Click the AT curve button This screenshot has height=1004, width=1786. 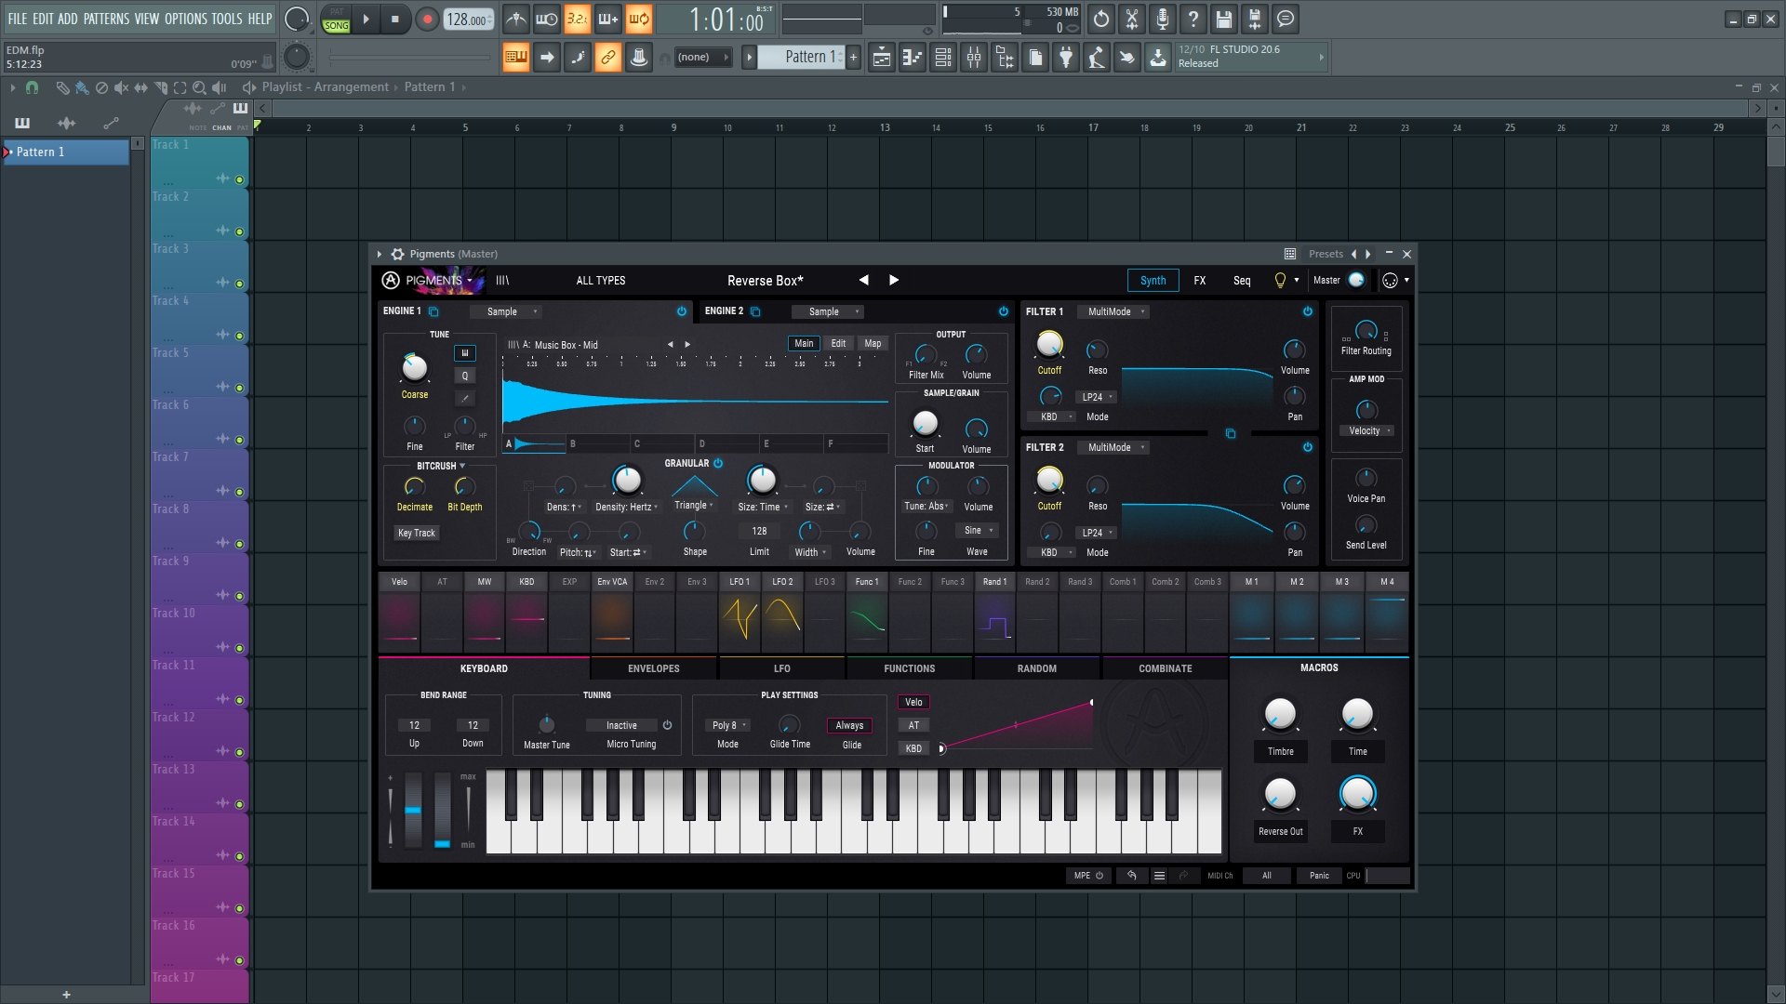[x=913, y=726]
